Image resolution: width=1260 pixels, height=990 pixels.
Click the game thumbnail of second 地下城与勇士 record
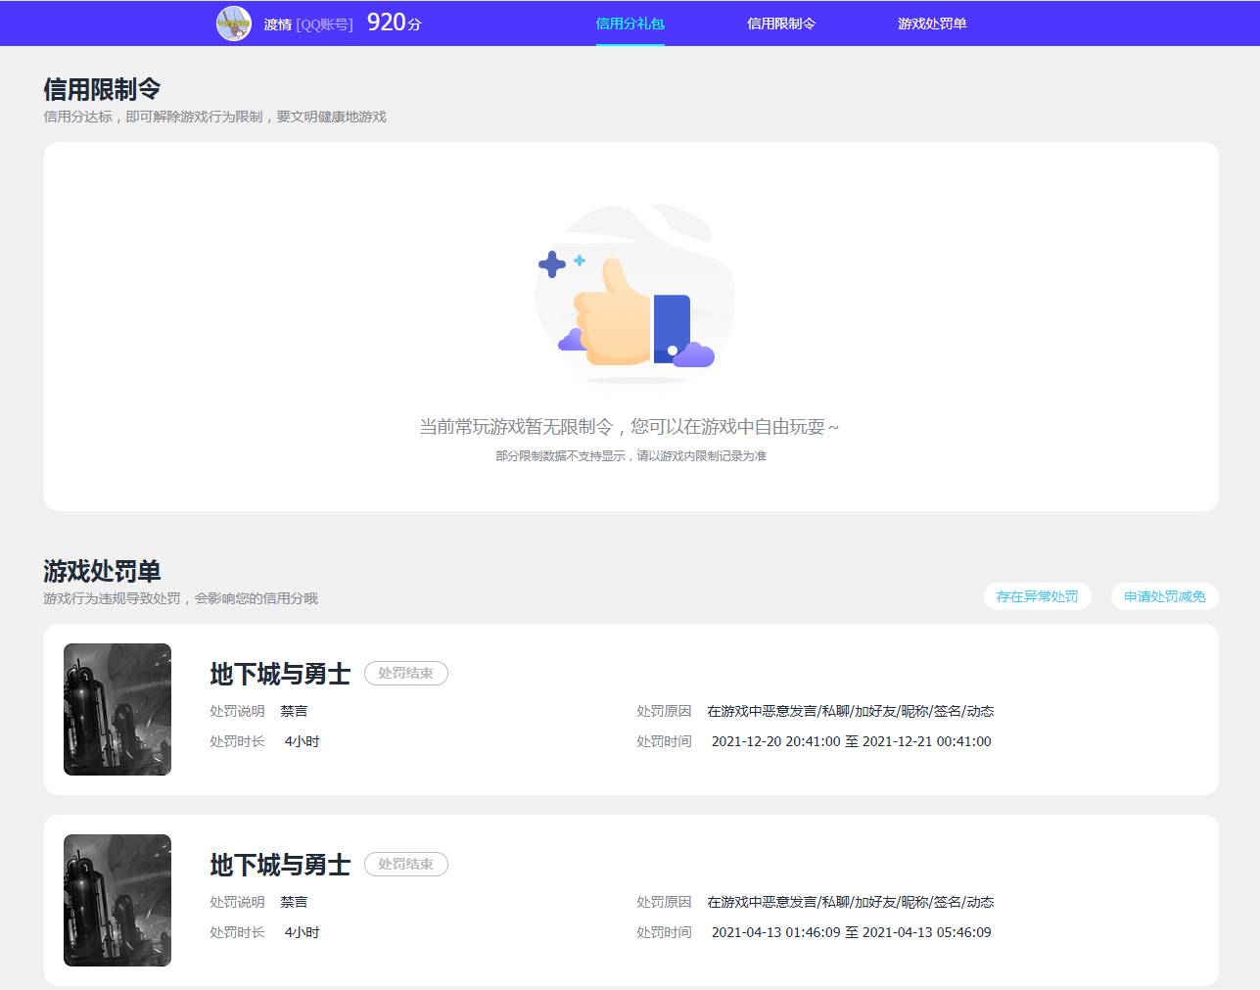(117, 899)
